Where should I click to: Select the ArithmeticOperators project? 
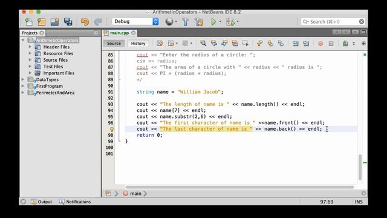click(57, 41)
